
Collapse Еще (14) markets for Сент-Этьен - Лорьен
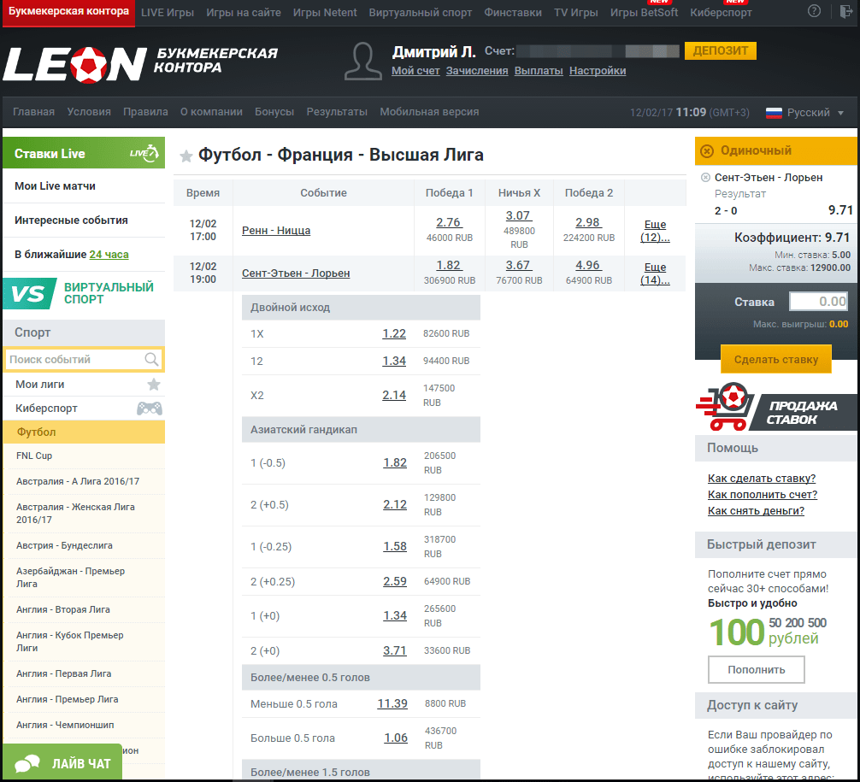coord(655,273)
